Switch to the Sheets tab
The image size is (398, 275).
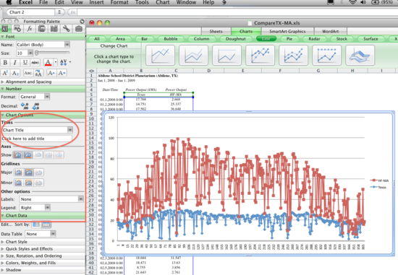[216, 32]
